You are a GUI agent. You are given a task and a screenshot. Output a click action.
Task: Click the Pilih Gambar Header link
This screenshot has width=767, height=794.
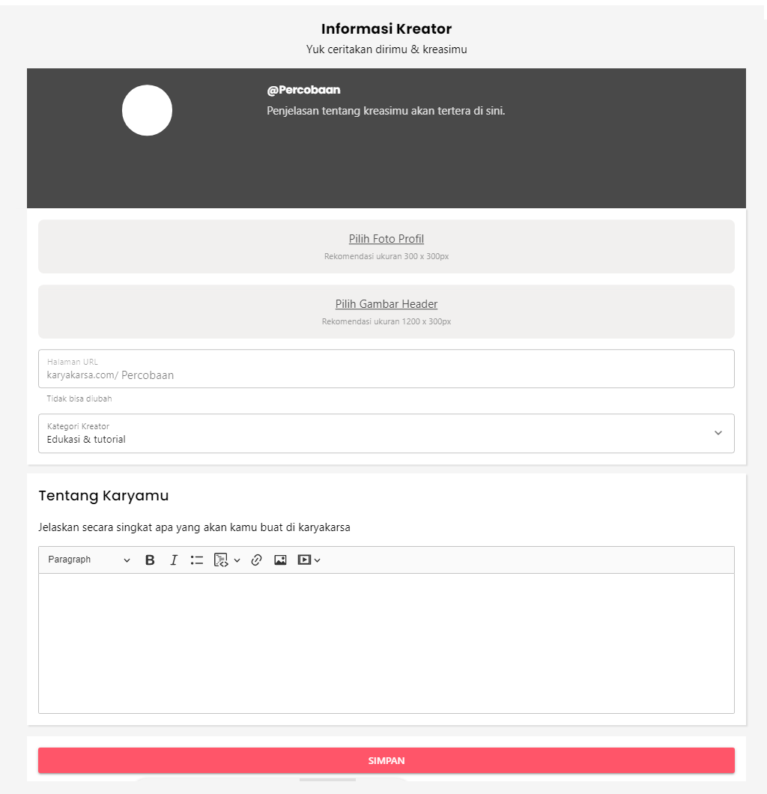[386, 304]
